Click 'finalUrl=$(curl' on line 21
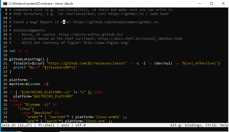This screenshot has height=132, width=229. (29, 63)
